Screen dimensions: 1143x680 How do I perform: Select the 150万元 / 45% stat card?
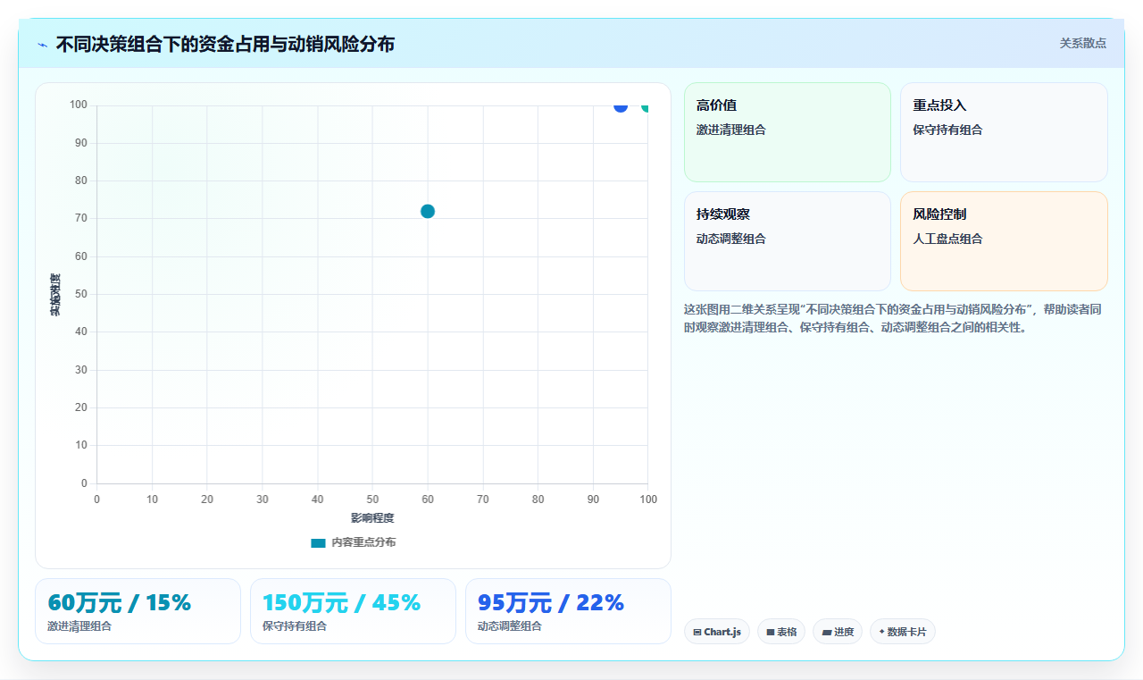353,611
